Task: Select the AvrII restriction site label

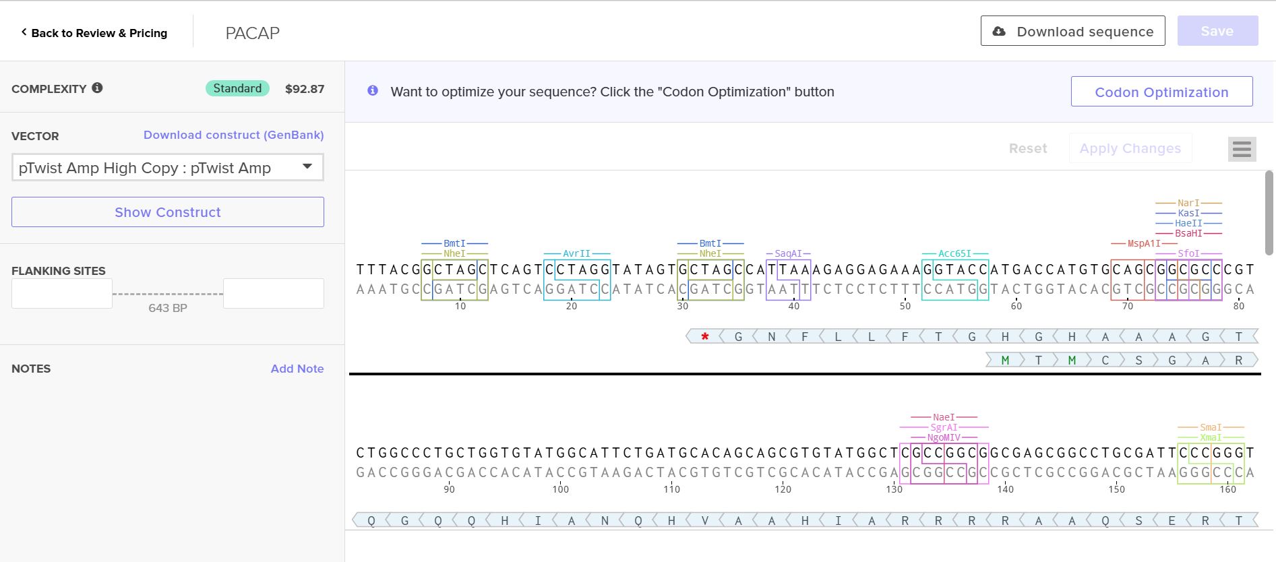Action: point(576,254)
